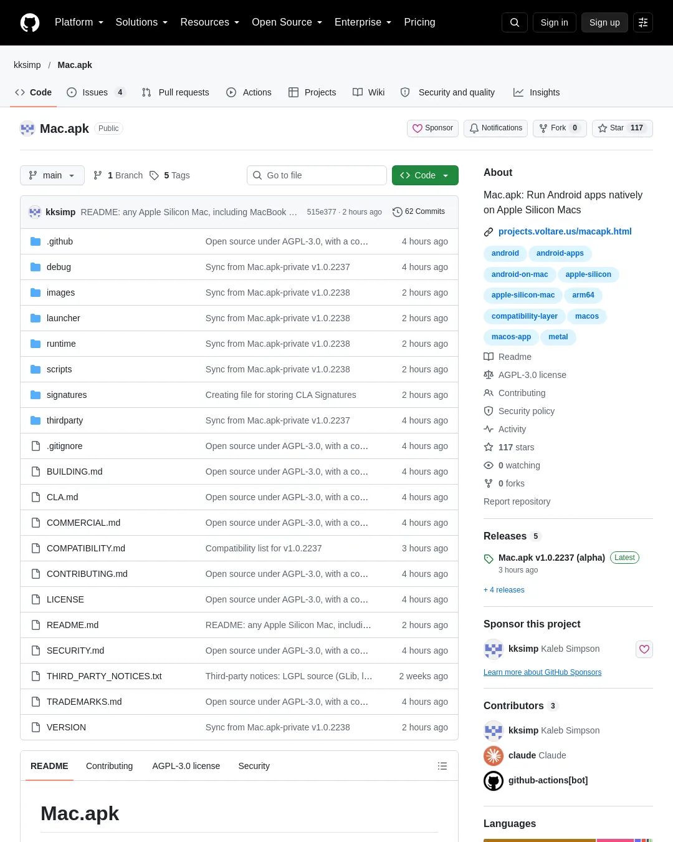This screenshot has width=673, height=842.
Task: Open the appearance settings icon in header
Action: pyautogui.click(x=643, y=22)
